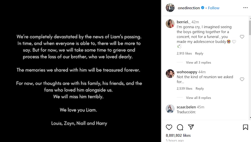Open onedirection profile picture
Viewport: 251px width, 142px height.
pyautogui.click(x=170, y=8)
